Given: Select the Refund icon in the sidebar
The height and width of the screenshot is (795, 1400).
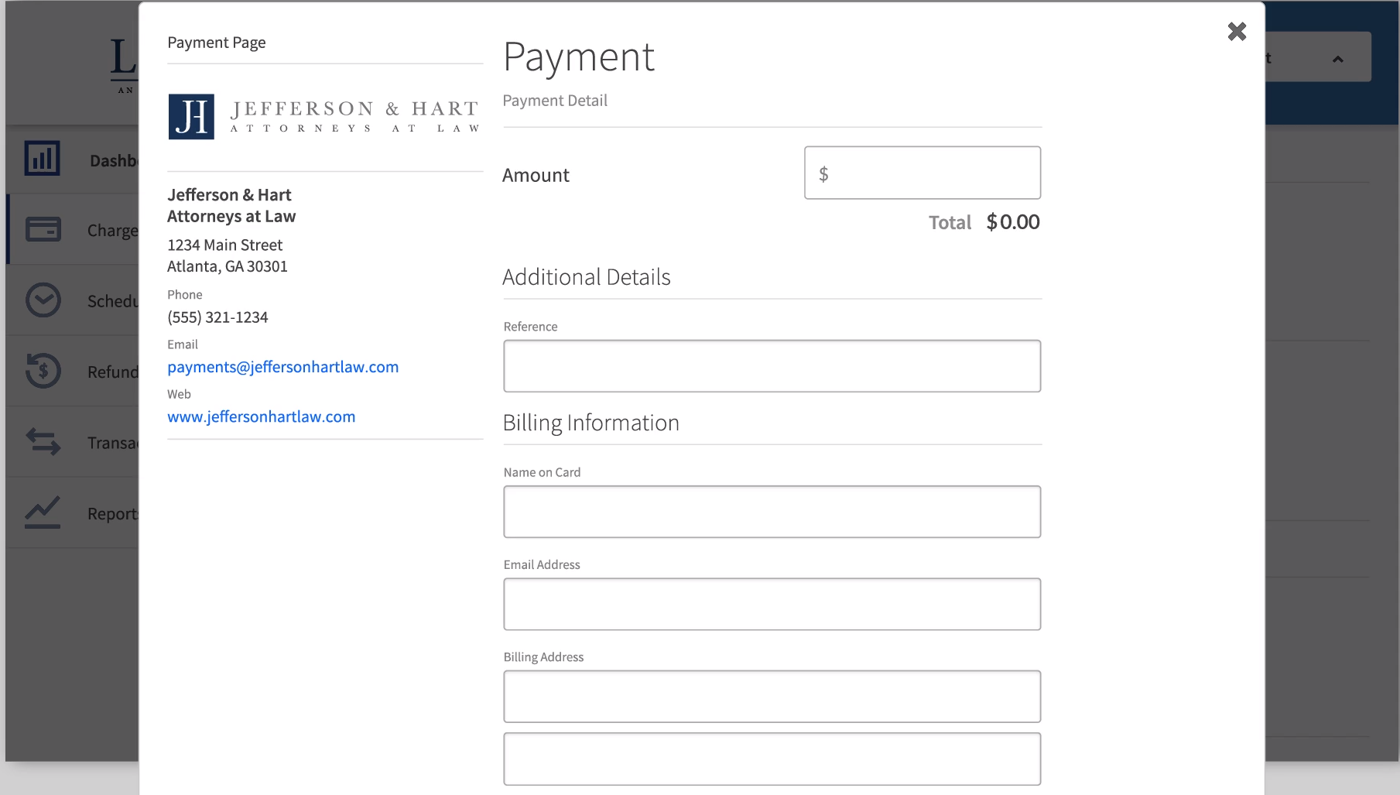Looking at the screenshot, I should (x=42, y=371).
